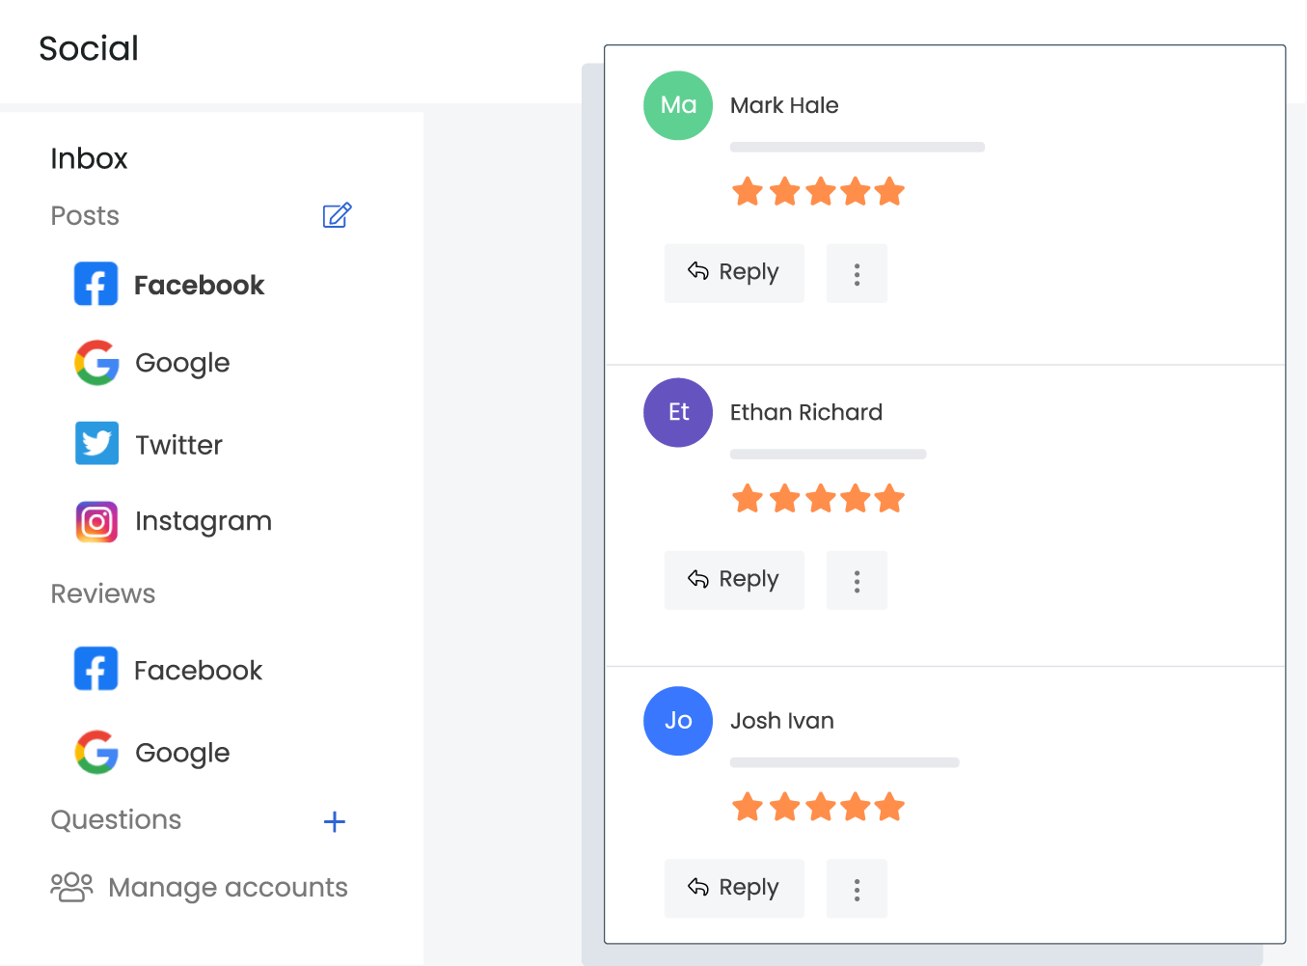The height and width of the screenshot is (966, 1307).
Task: Select Google under Posts
Action: (x=153, y=363)
